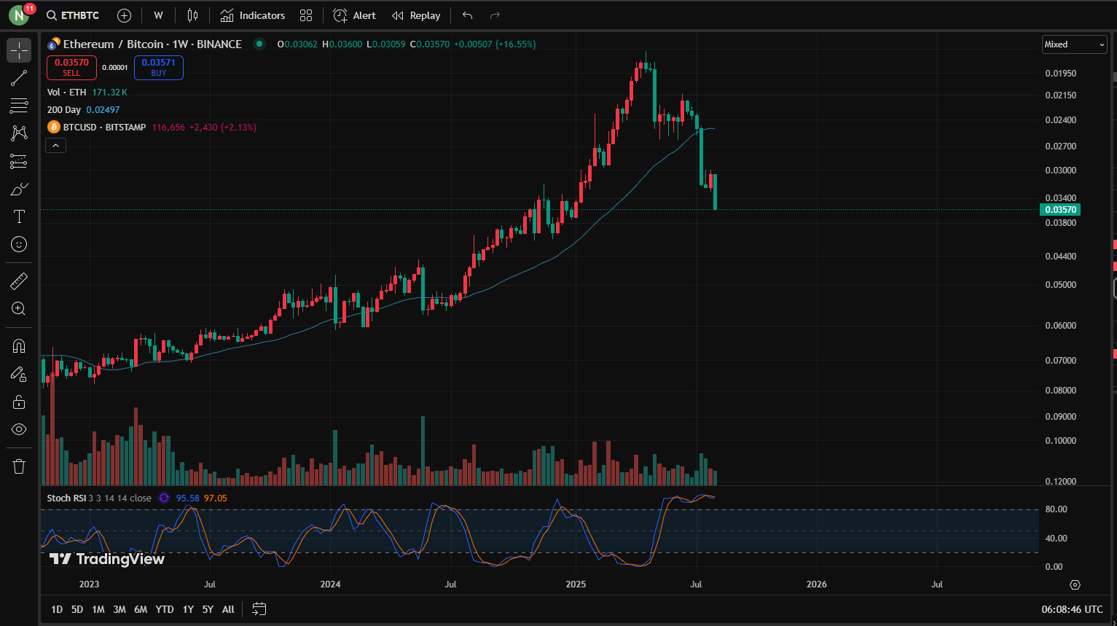This screenshot has height=626, width=1117.
Task: Collapse the indicator legend with chevron
Action: 55,146
